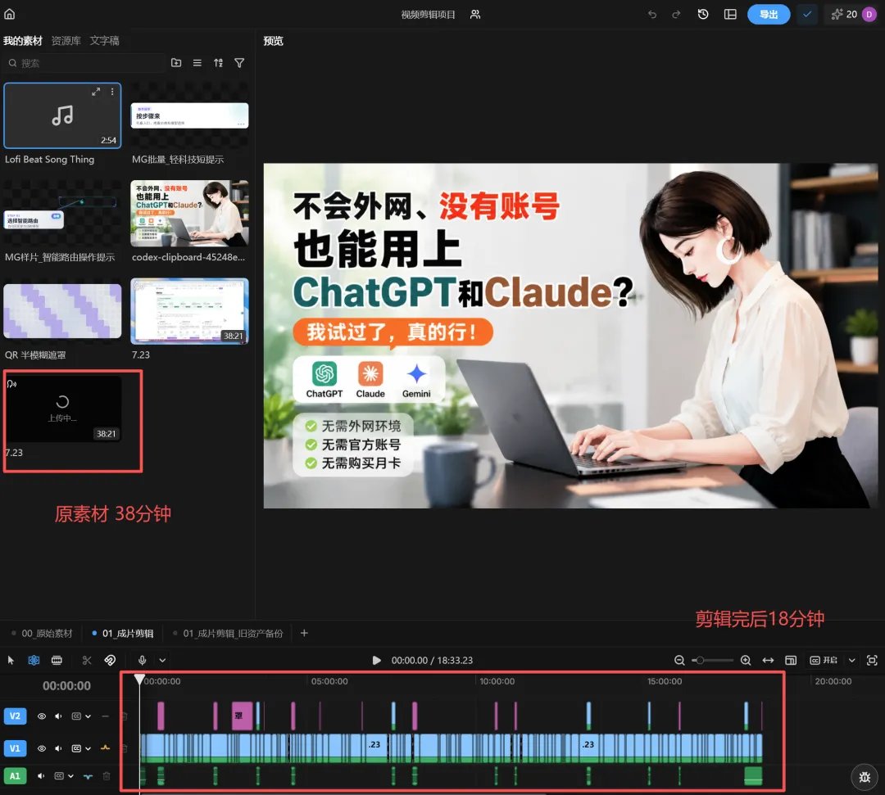Select the codex-clipboard image thumbnail
Screen dimensions: 885x795
pyautogui.click(x=189, y=213)
